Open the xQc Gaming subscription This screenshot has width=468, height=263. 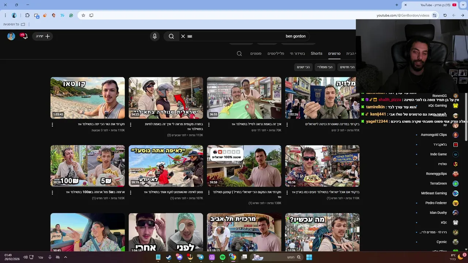pyautogui.click(x=438, y=106)
